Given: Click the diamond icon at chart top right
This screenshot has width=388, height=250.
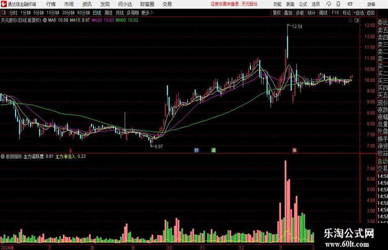Looking at the screenshot, I should point(350,21).
